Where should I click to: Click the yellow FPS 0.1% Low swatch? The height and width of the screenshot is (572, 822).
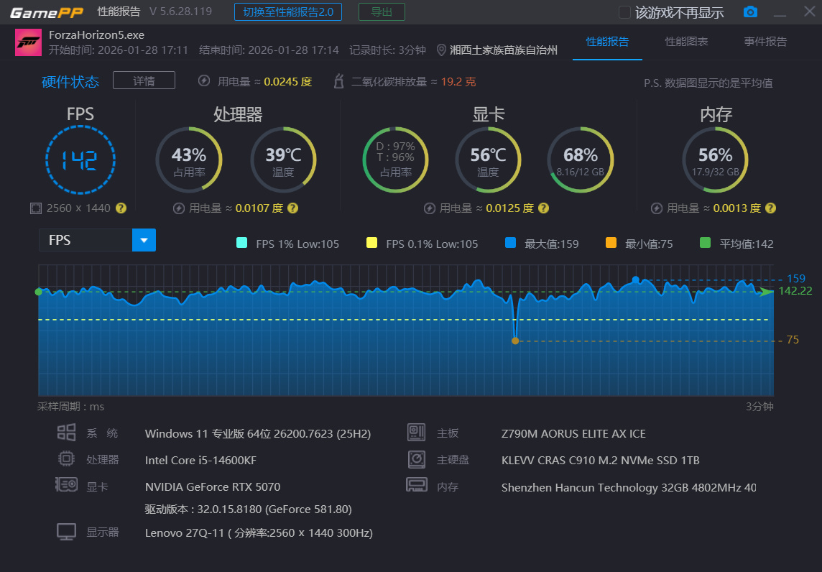[371, 243]
